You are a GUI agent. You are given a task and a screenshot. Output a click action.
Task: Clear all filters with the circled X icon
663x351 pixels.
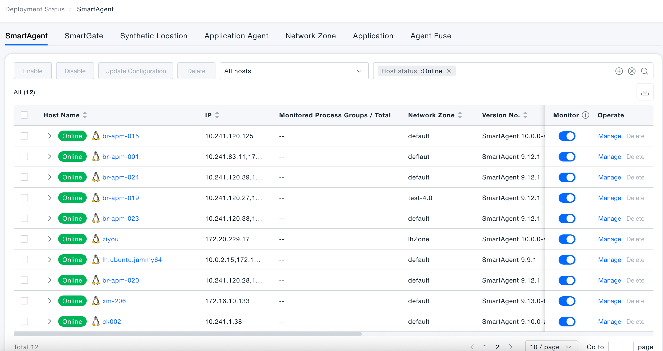coord(632,71)
